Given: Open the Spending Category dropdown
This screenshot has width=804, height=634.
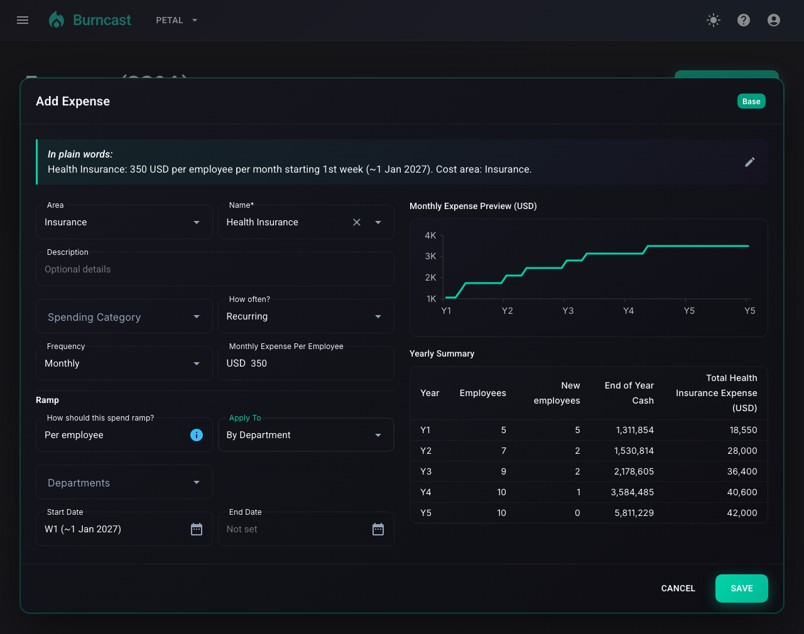Looking at the screenshot, I should click(124, 316).
